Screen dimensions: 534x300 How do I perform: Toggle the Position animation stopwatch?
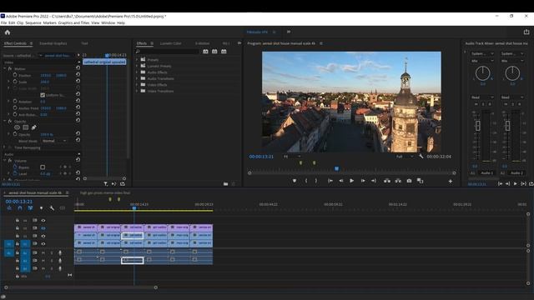[15, 75]
